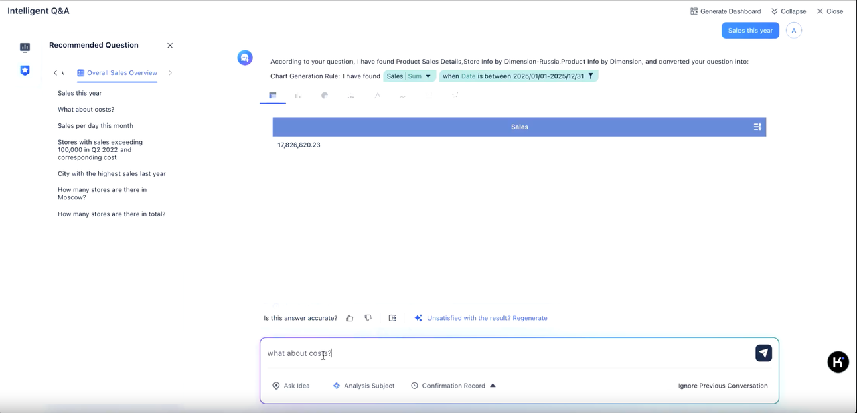
Task: Open the chart icon in left sidebar
Action: [x=25, y=47]
